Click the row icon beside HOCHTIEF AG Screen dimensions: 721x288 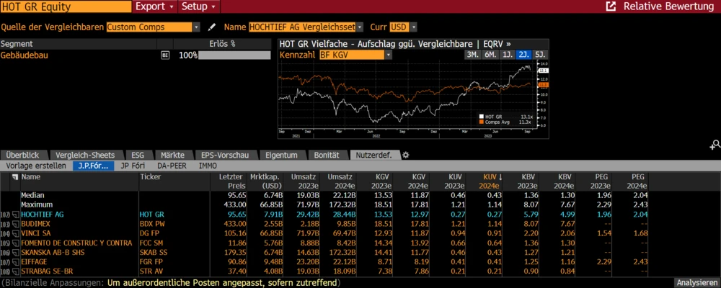[x=14, y=215]
